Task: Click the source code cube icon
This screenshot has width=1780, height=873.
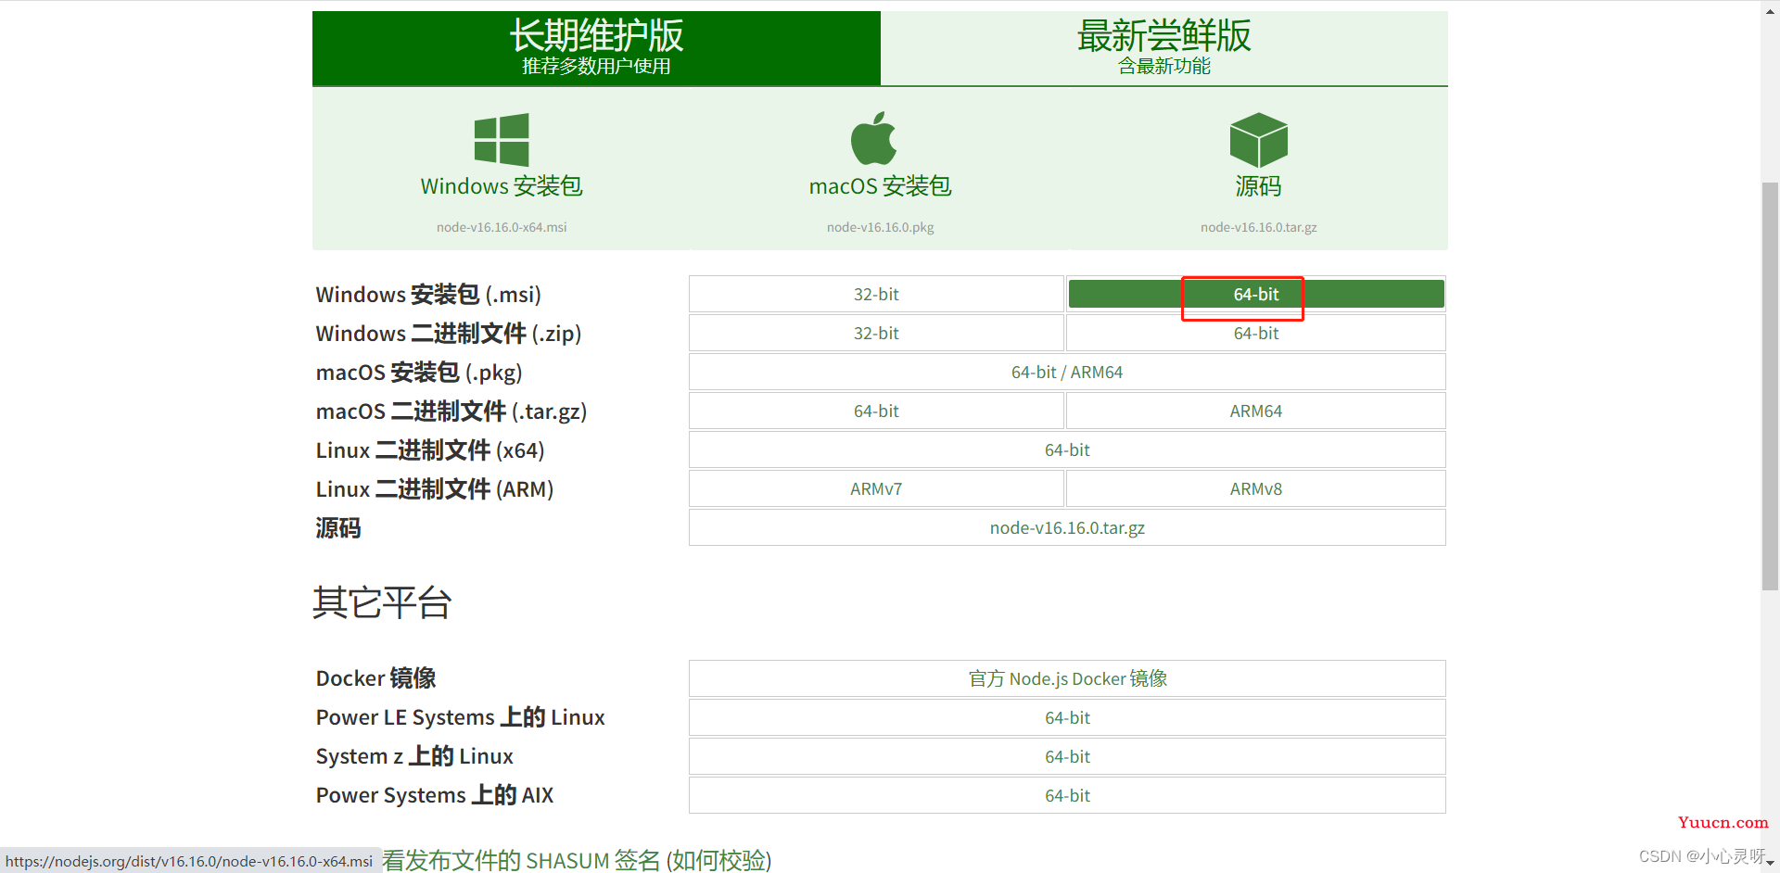Action: coord(1258,140)
